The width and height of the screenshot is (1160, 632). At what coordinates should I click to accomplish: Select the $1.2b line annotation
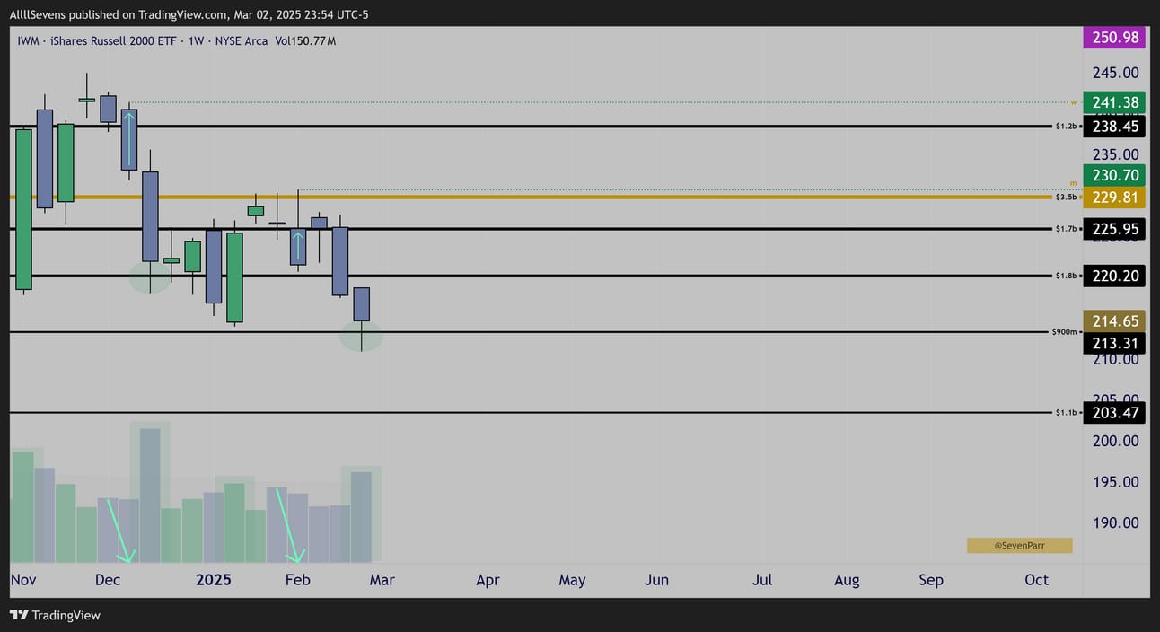tap(1066, 127)
